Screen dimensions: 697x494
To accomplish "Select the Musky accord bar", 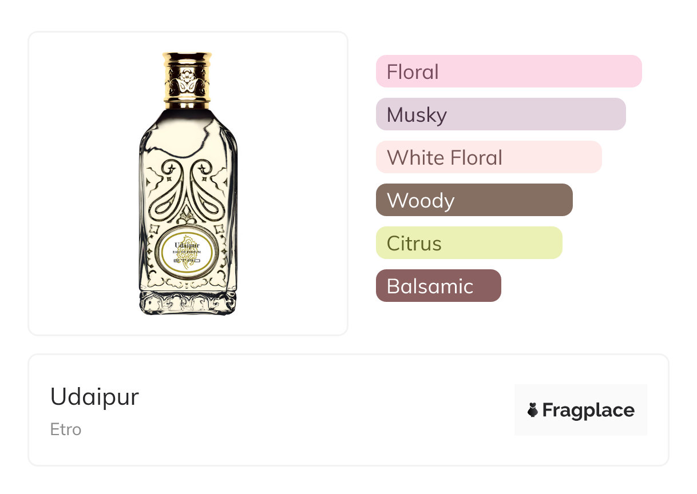I will click(501, 114).
